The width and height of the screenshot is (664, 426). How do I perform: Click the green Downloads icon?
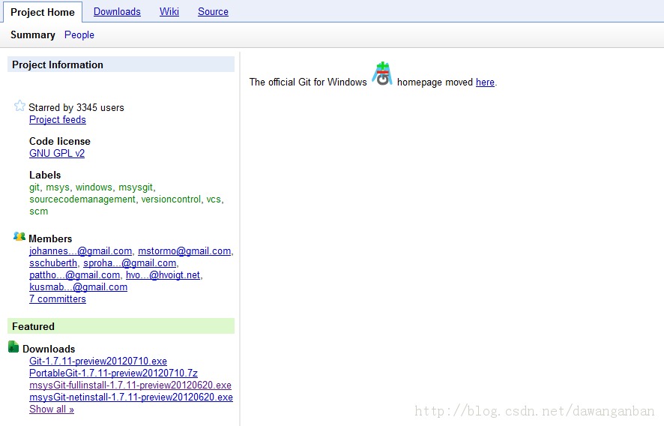coord(13,346)
